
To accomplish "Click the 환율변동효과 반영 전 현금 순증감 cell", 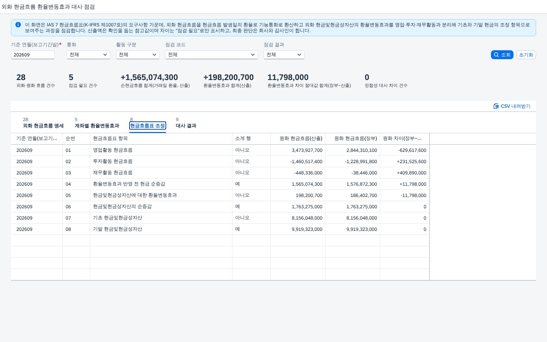I will coord(161,184).
